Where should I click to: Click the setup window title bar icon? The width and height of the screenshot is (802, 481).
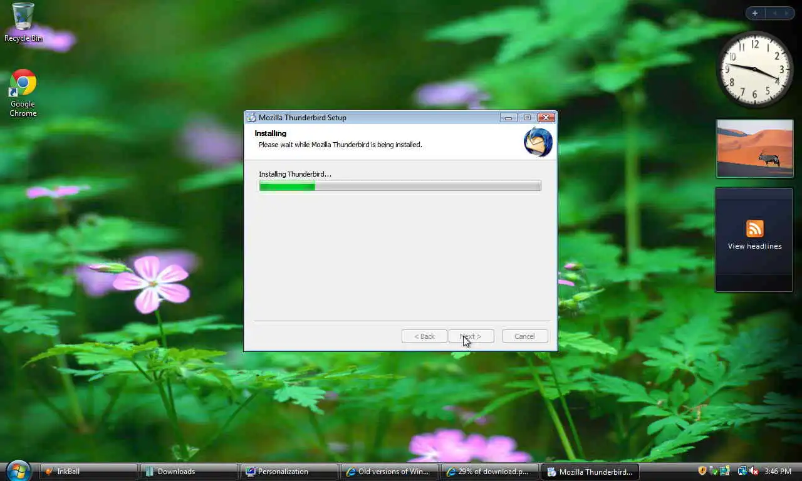pyautogui.click(x=251, y=118)
